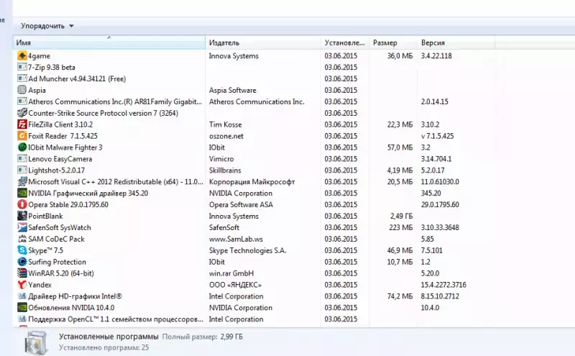Select size value 74,2 МБ
The image size is (575, 356).
[x=400, y=296]
